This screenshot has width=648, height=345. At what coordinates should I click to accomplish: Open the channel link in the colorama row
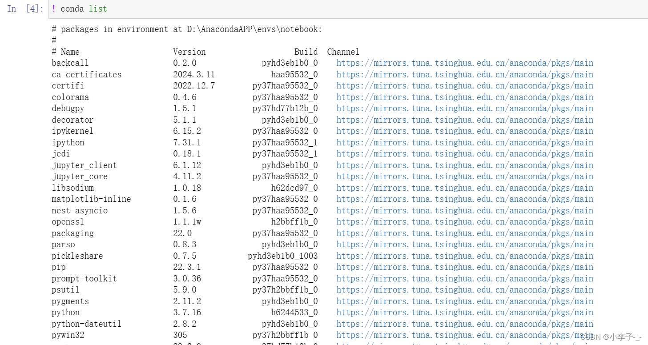point(465,97)
